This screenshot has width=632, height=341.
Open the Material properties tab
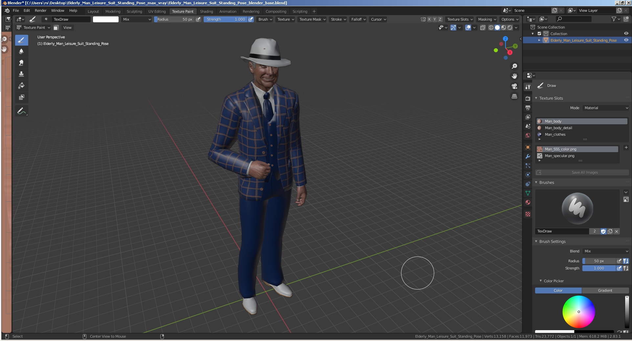[x=528, y=202]
